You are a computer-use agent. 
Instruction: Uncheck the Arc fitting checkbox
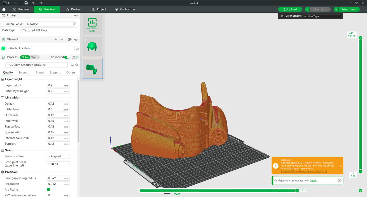tap(48, 190)
